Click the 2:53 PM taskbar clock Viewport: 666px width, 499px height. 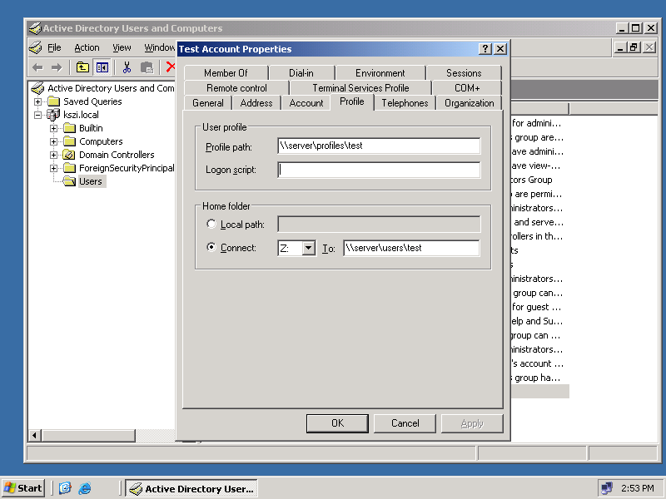pyautogui.click(x=637, y=488)
